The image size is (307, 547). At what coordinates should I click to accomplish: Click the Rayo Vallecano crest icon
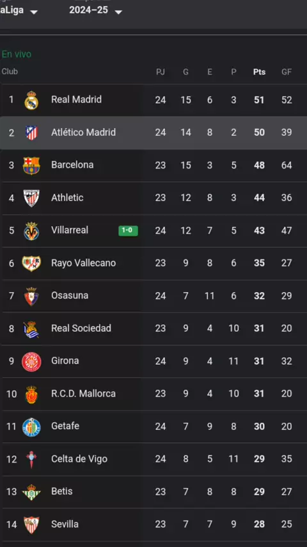(x=31, y=263)
